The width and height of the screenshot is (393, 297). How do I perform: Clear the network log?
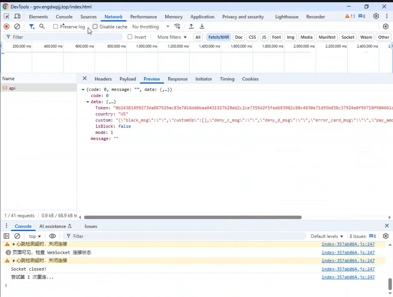click(x=17, y=27)
